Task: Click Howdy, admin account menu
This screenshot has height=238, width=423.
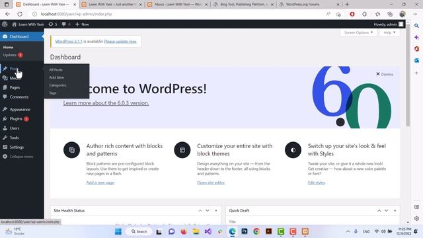Action: pos(389,24)
